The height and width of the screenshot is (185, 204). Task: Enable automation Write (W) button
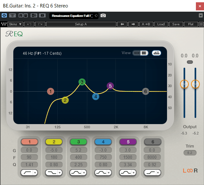coord(26,16)
